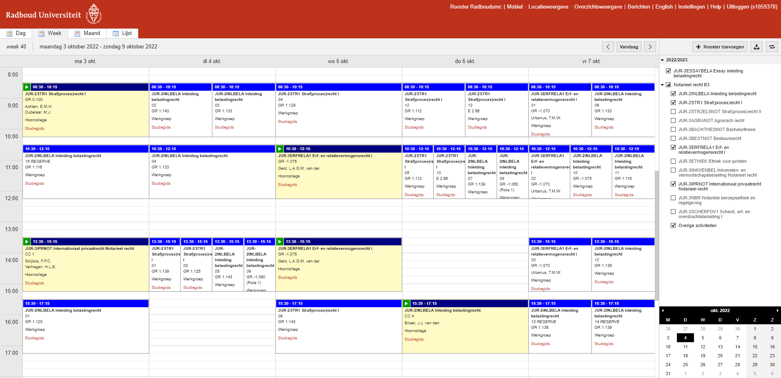Open okt. 2022 month selector header
Screen dimensions: 781x378
click(720, 310)
